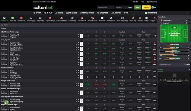
Task: Collapse Portugal, (U-23) League section chevron
Action: (155, 81)
